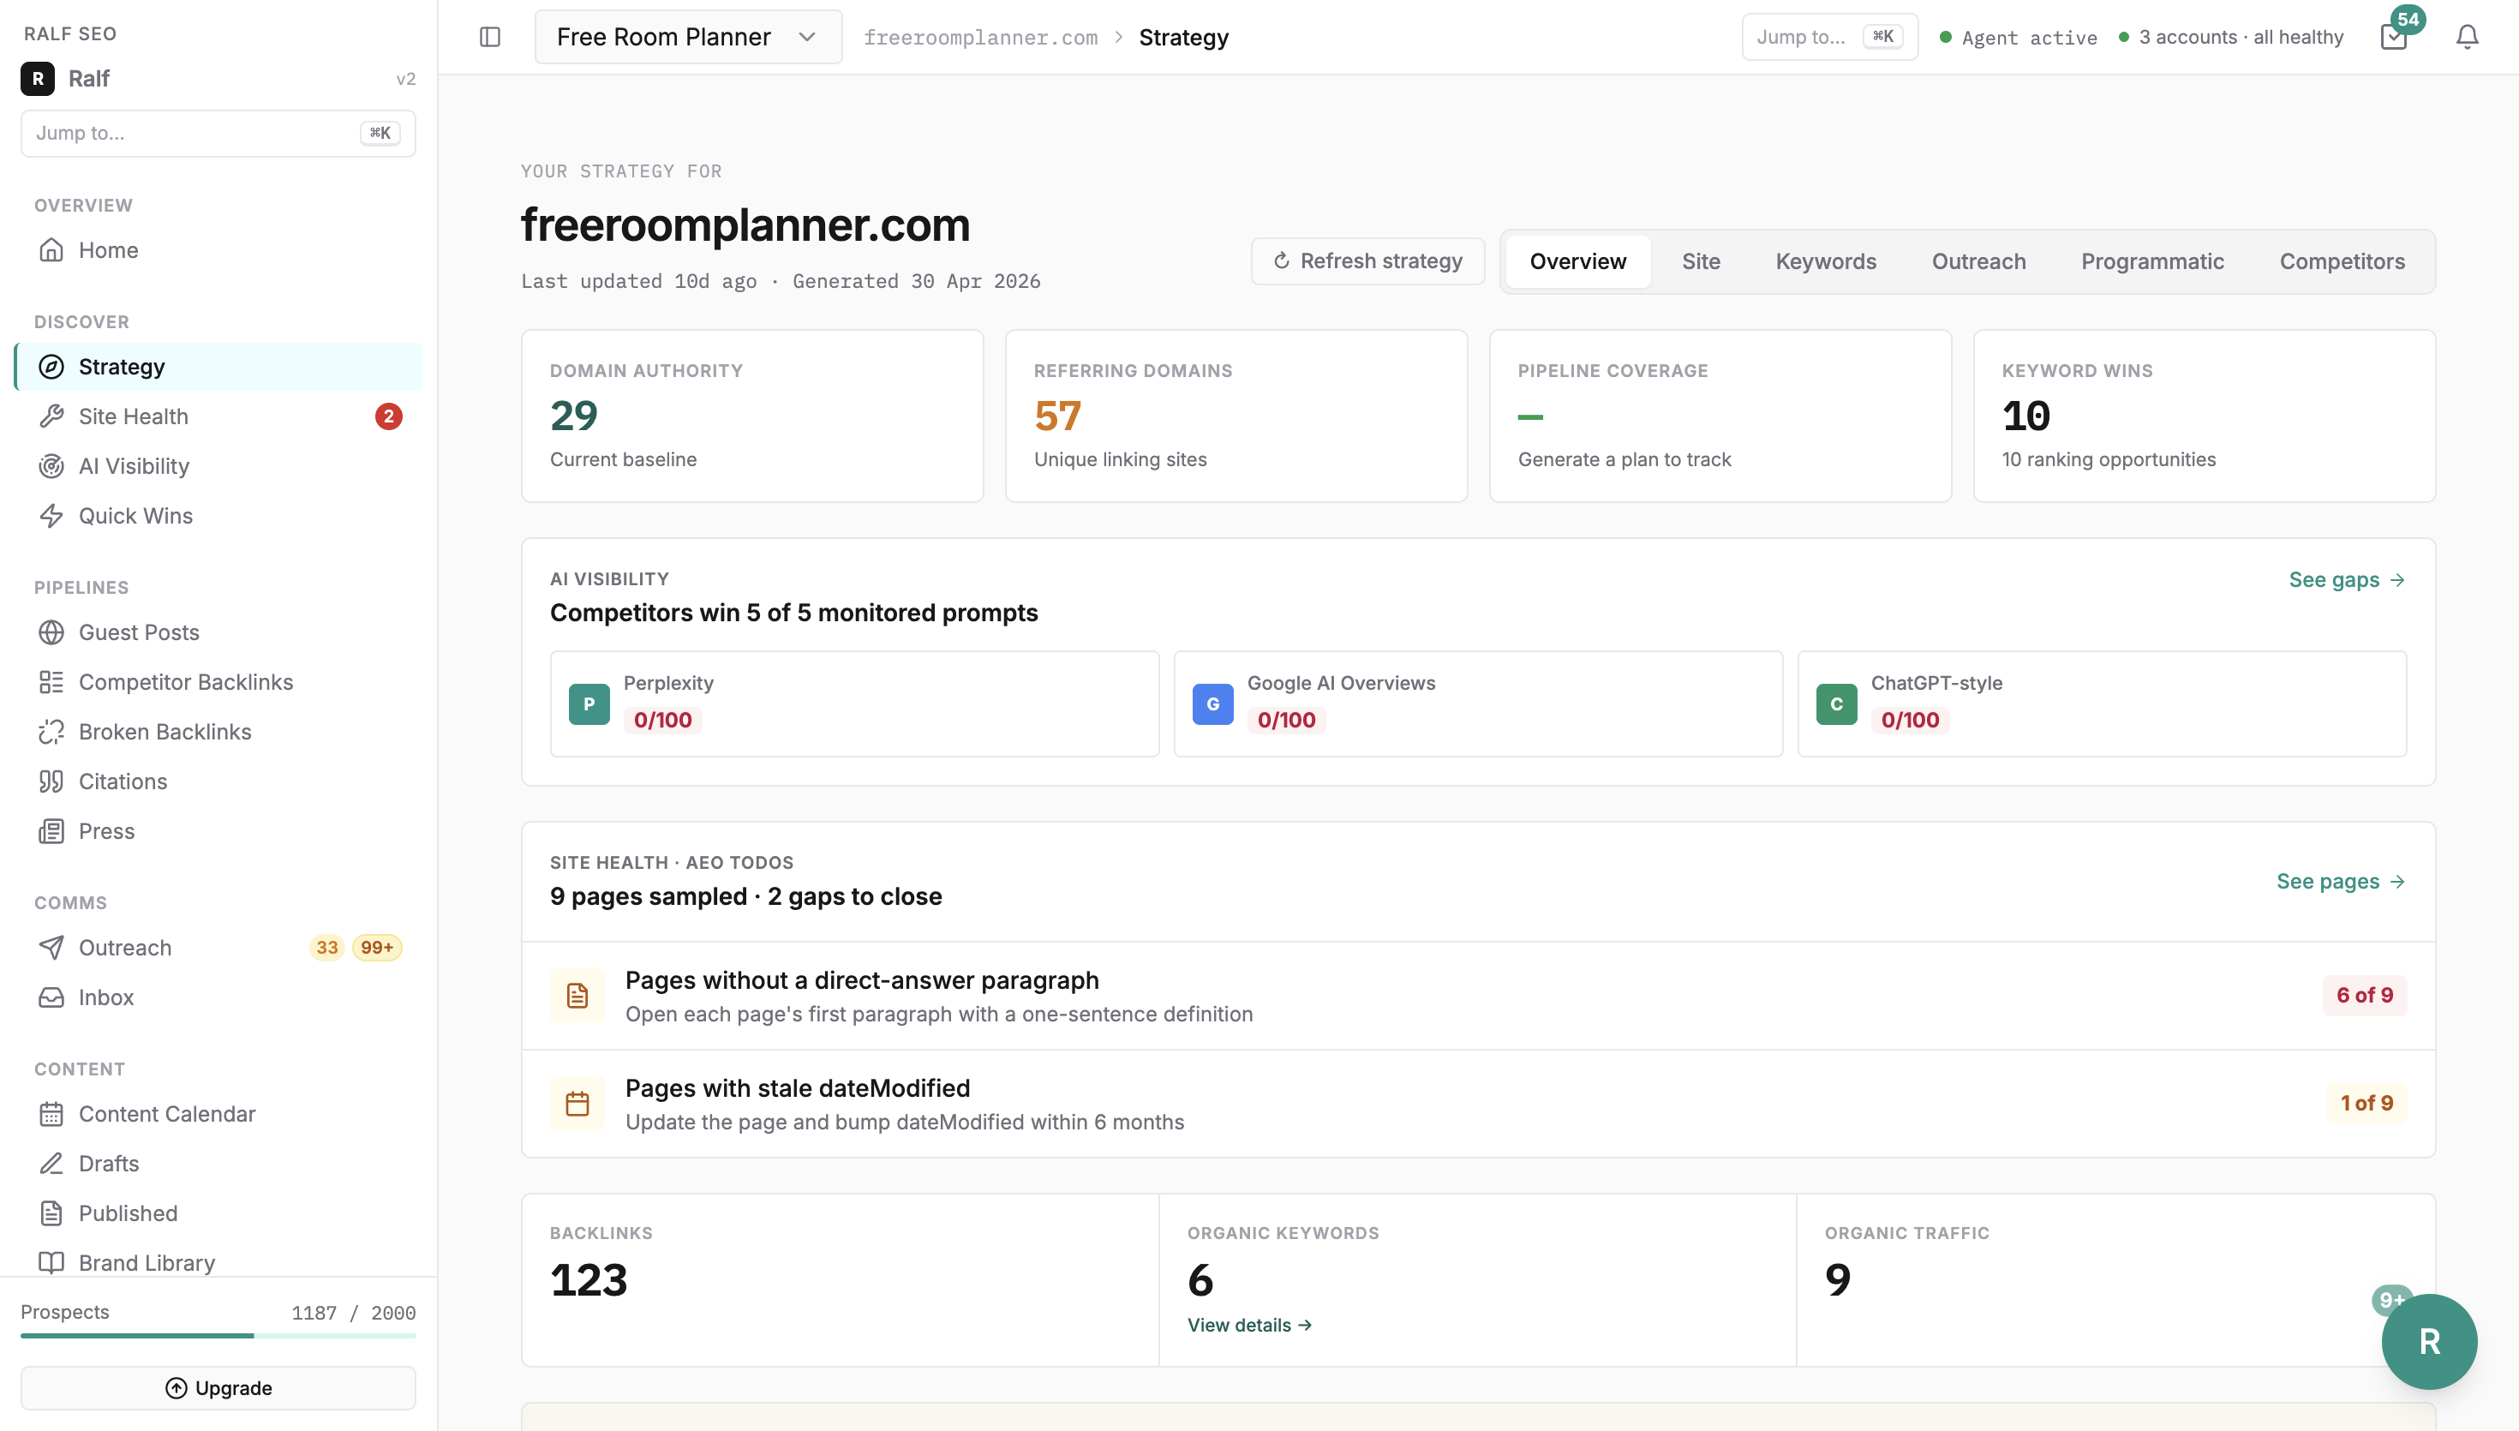Click the Outreach 33 badge
2519x1431 pixels.
coord(327,948)
